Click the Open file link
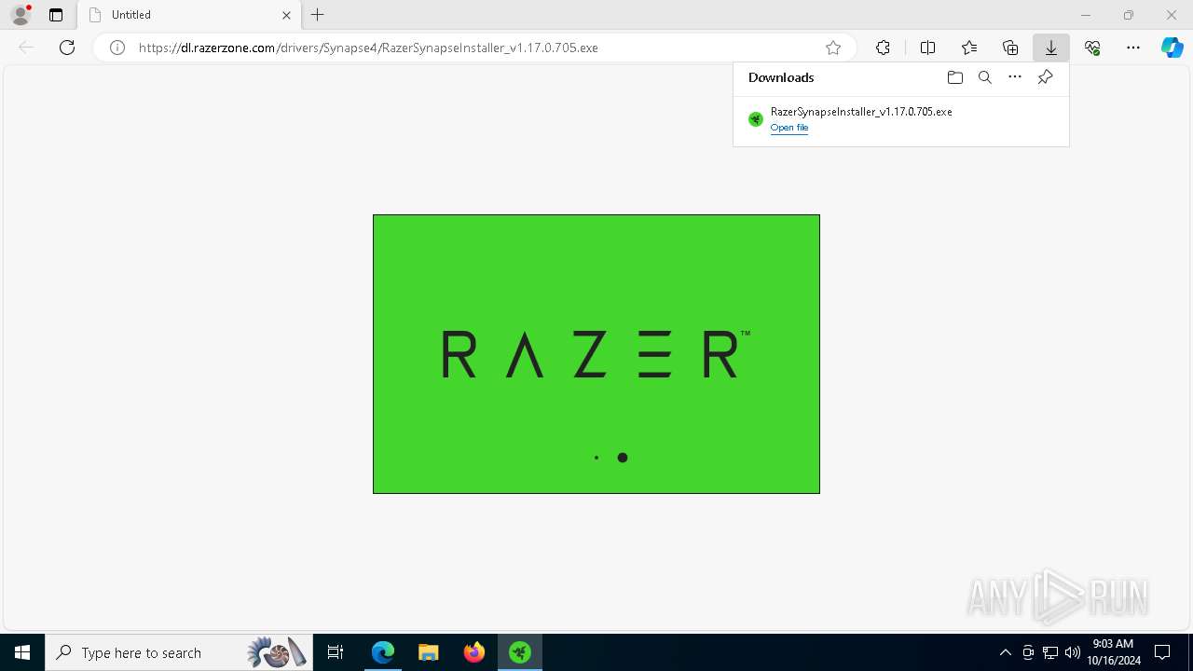Viewport: 1193px width, 671px height. click(x=789, y=128)
